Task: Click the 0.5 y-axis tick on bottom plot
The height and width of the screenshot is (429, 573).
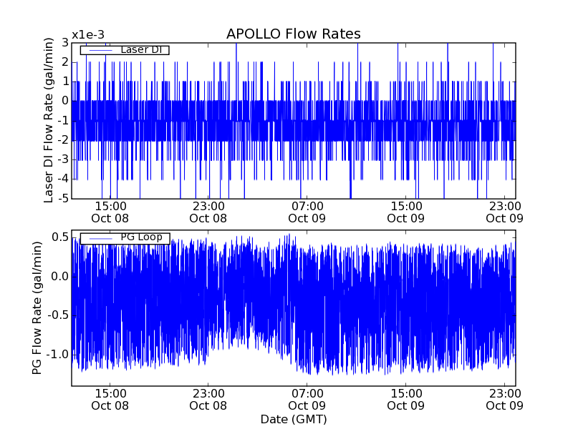Action: point(59,237)
